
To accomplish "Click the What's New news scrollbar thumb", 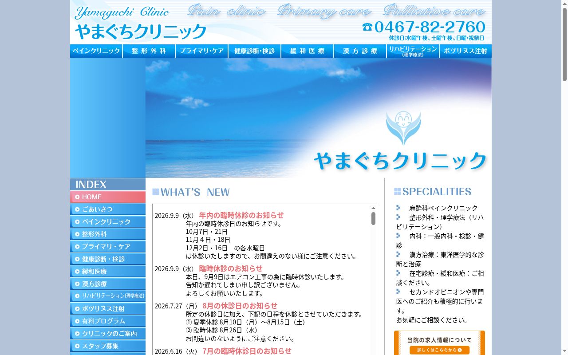I will tap(374, 218).
